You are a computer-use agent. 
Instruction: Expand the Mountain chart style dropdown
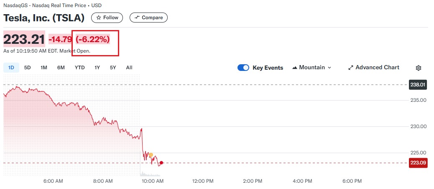click(x=311, y=68)
